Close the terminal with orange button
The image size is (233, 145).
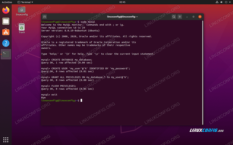(200, 17)
